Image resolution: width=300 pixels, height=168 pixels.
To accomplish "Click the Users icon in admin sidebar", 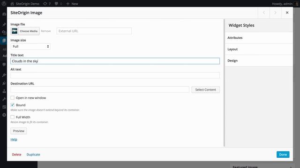I will pyautogui.click(x=4, y=91).
